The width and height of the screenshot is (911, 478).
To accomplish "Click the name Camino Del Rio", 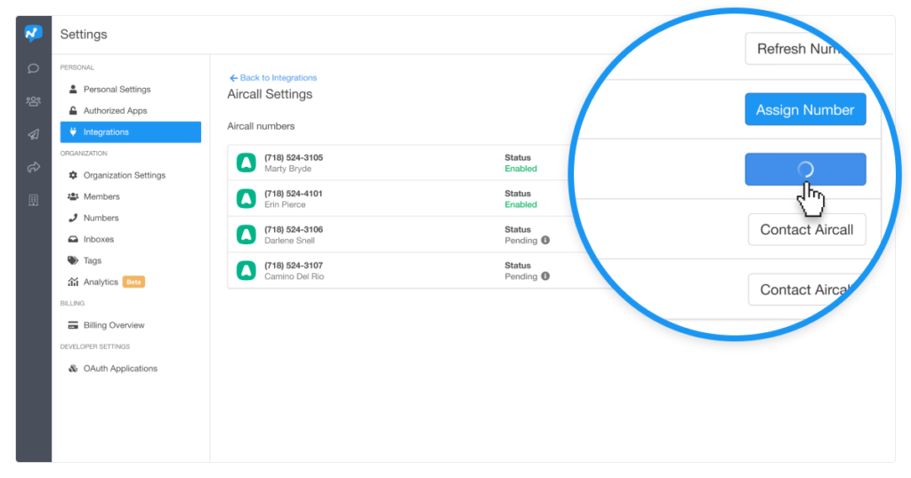I will click(294, 276).
